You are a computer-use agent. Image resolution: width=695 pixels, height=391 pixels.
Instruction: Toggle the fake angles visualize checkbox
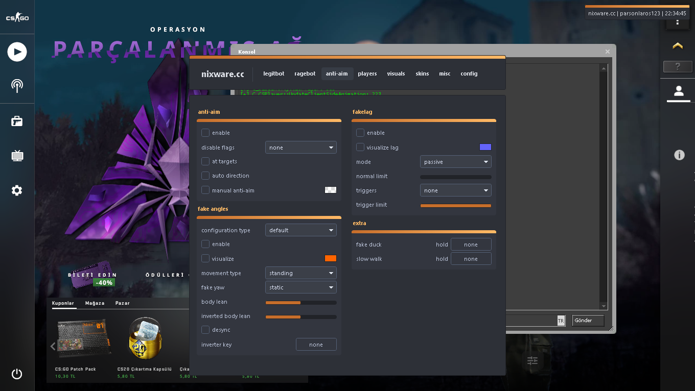tap(205, 258)
